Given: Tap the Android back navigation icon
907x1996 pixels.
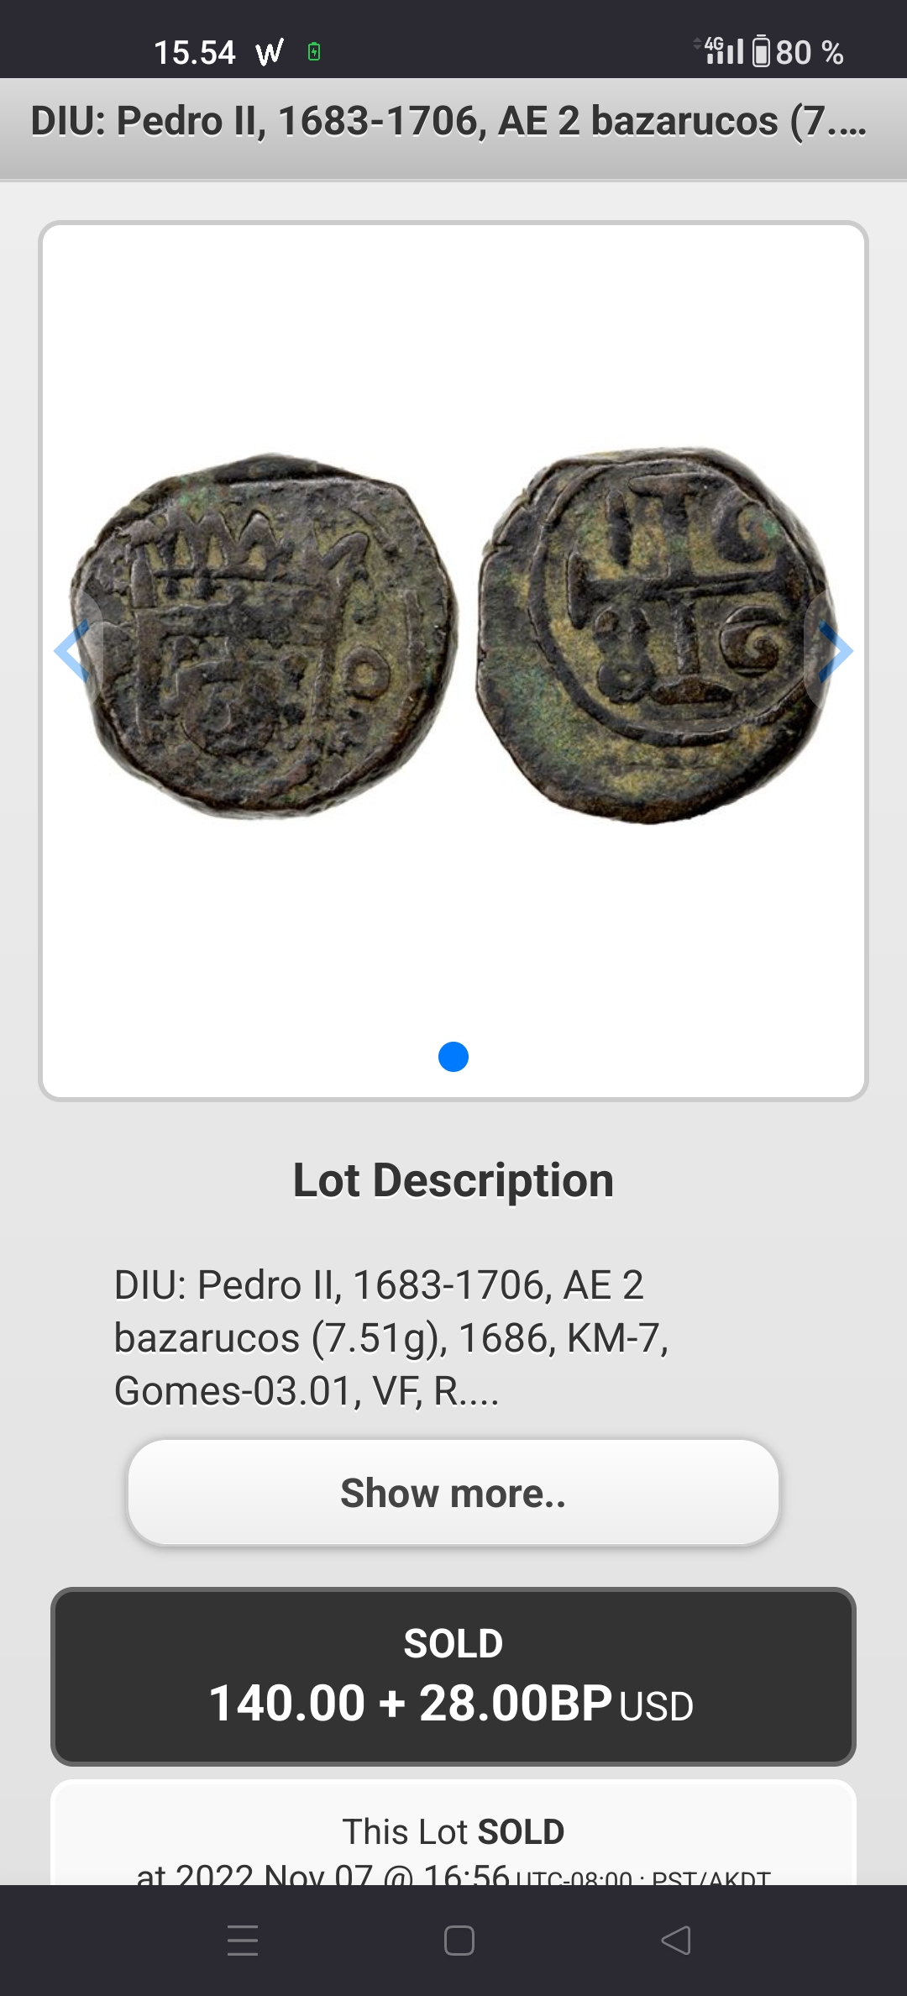Looking at the screenshot, I should [676, 1941].
